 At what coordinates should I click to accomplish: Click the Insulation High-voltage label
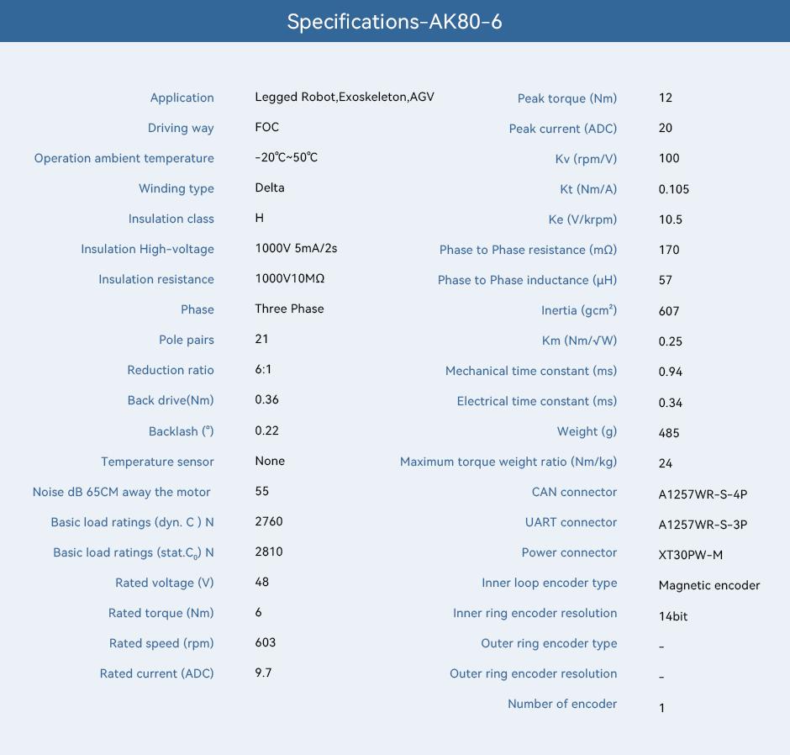[x=148, y=249]
